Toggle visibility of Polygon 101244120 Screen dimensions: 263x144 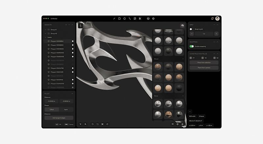pos(73,72)
